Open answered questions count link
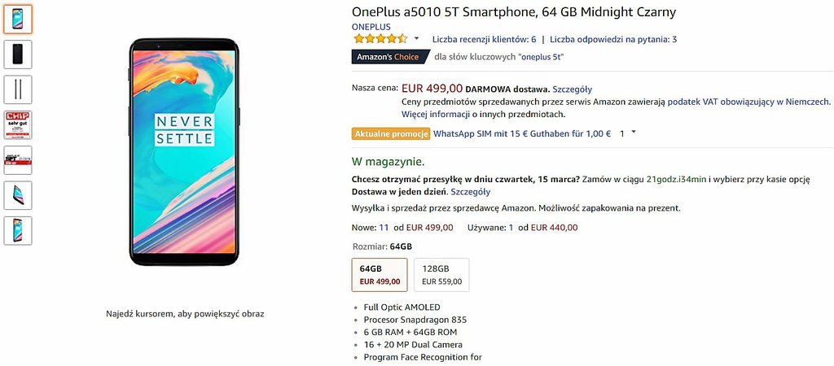Screen dimensions: 834x366 pos(613,39)
